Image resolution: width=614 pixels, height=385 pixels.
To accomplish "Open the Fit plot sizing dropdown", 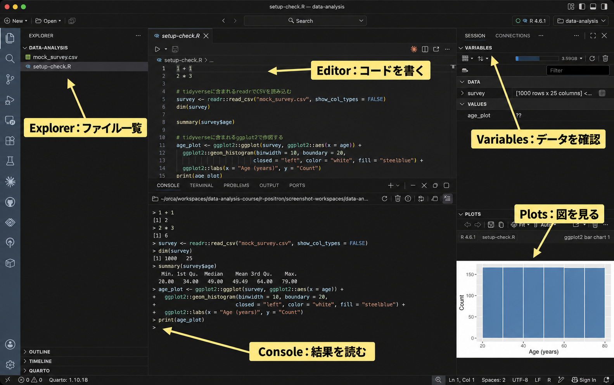I will (521, 225).
